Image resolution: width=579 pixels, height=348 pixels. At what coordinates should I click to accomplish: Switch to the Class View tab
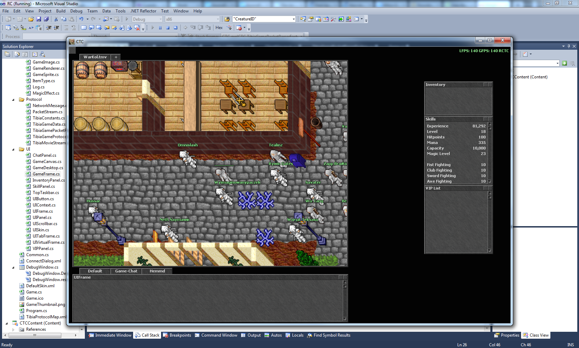pos(536,335)
